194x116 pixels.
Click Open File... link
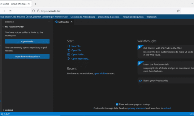[x=77, y=50]
